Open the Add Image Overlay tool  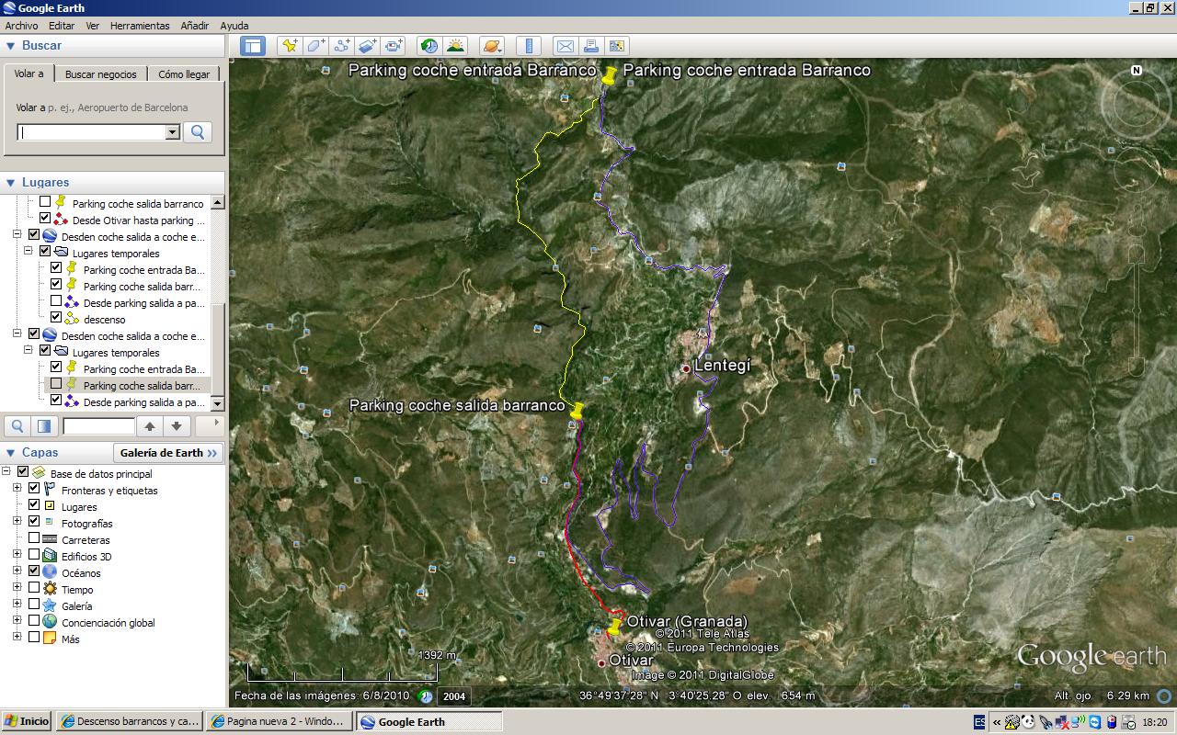367,45
